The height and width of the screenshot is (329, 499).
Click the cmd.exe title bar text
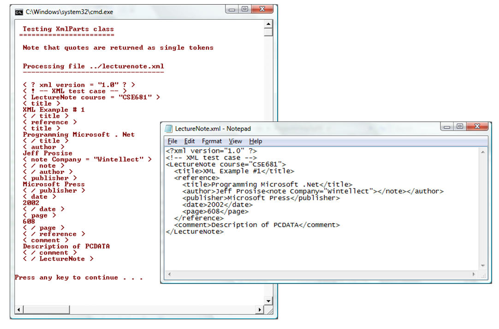[x=69, y=12]
